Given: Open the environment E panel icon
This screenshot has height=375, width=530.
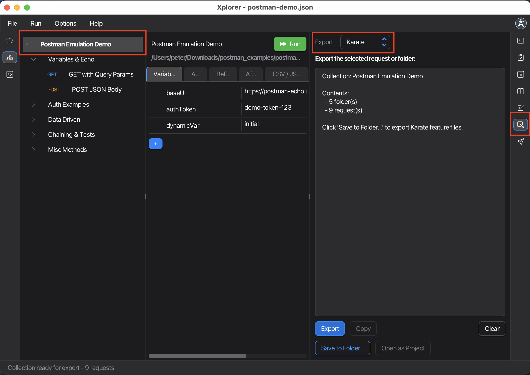Looking at the screenshot, I should coord(520,74).
